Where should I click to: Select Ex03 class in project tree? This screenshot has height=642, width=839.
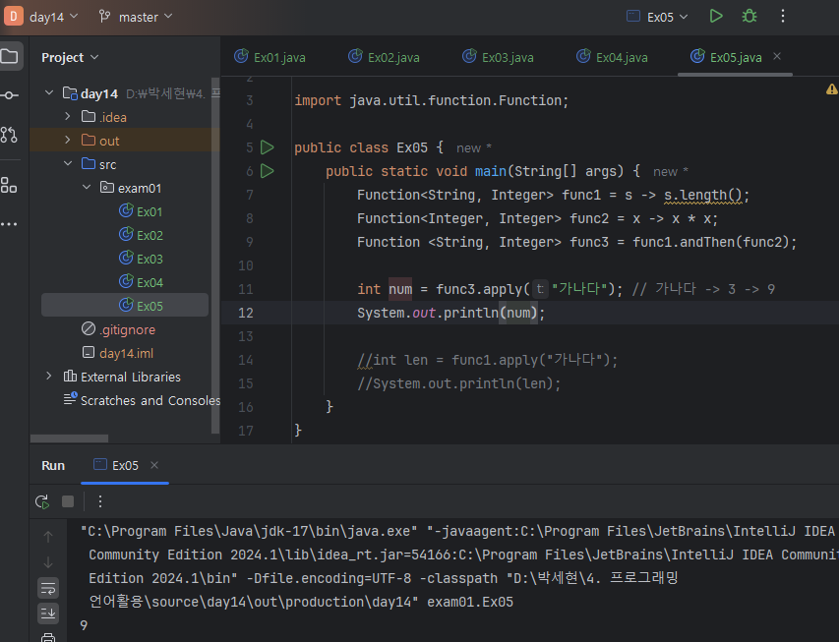141,259
